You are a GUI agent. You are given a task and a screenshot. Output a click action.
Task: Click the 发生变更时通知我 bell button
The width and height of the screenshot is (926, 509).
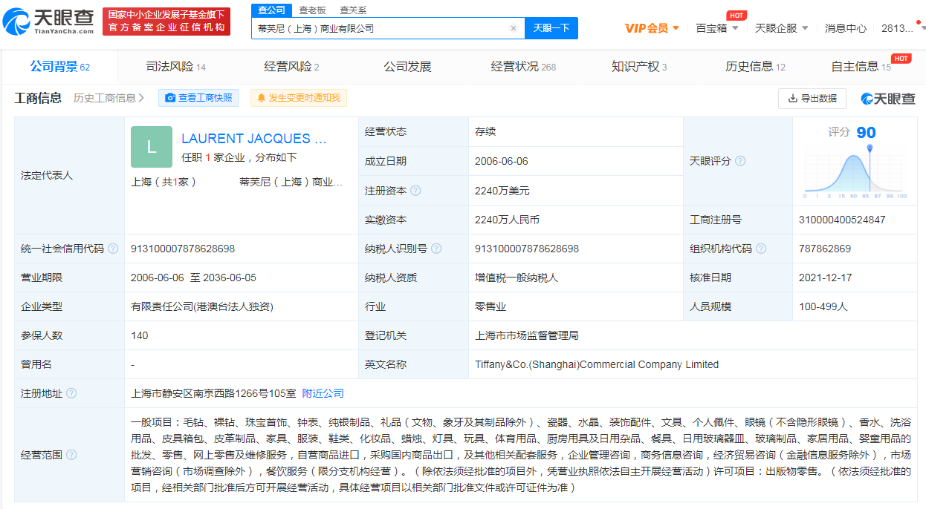[298, 98]
